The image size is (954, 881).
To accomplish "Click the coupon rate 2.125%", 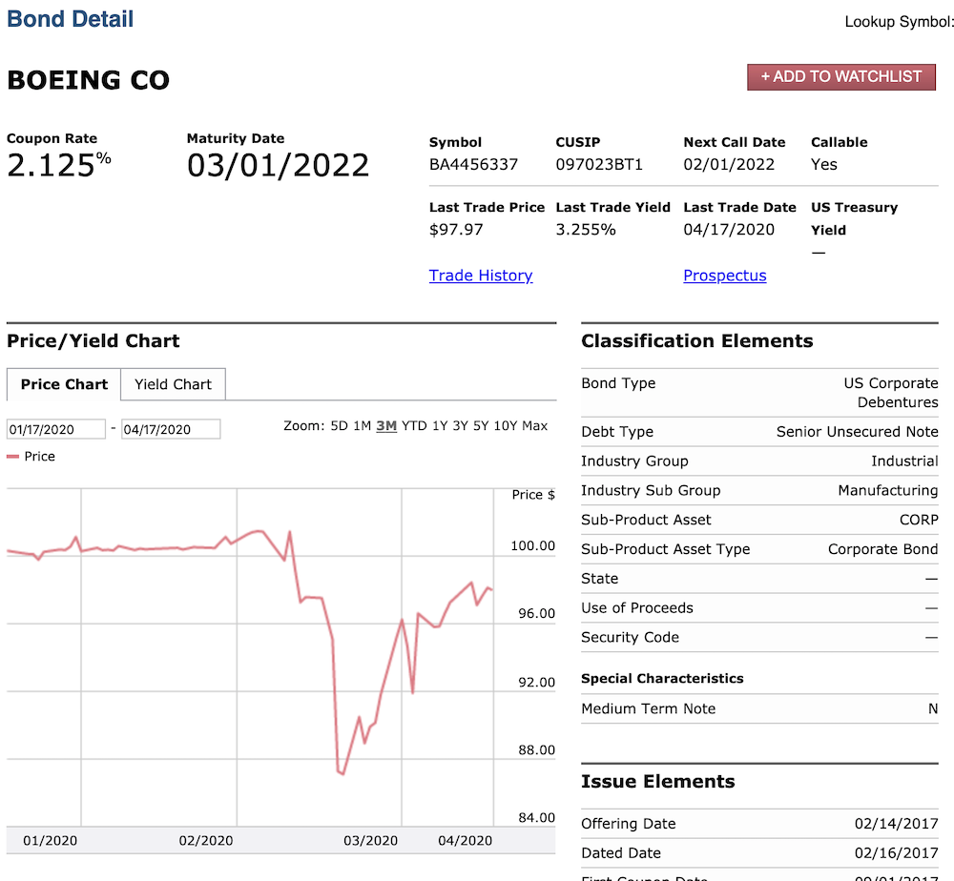I will point(59,165).
